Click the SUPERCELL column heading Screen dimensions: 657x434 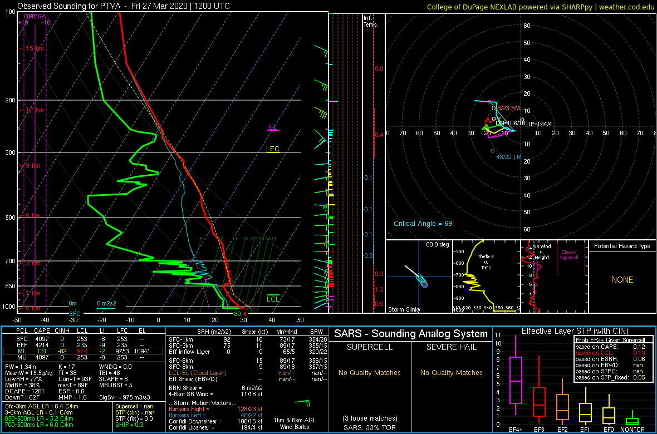pos(370,348)
